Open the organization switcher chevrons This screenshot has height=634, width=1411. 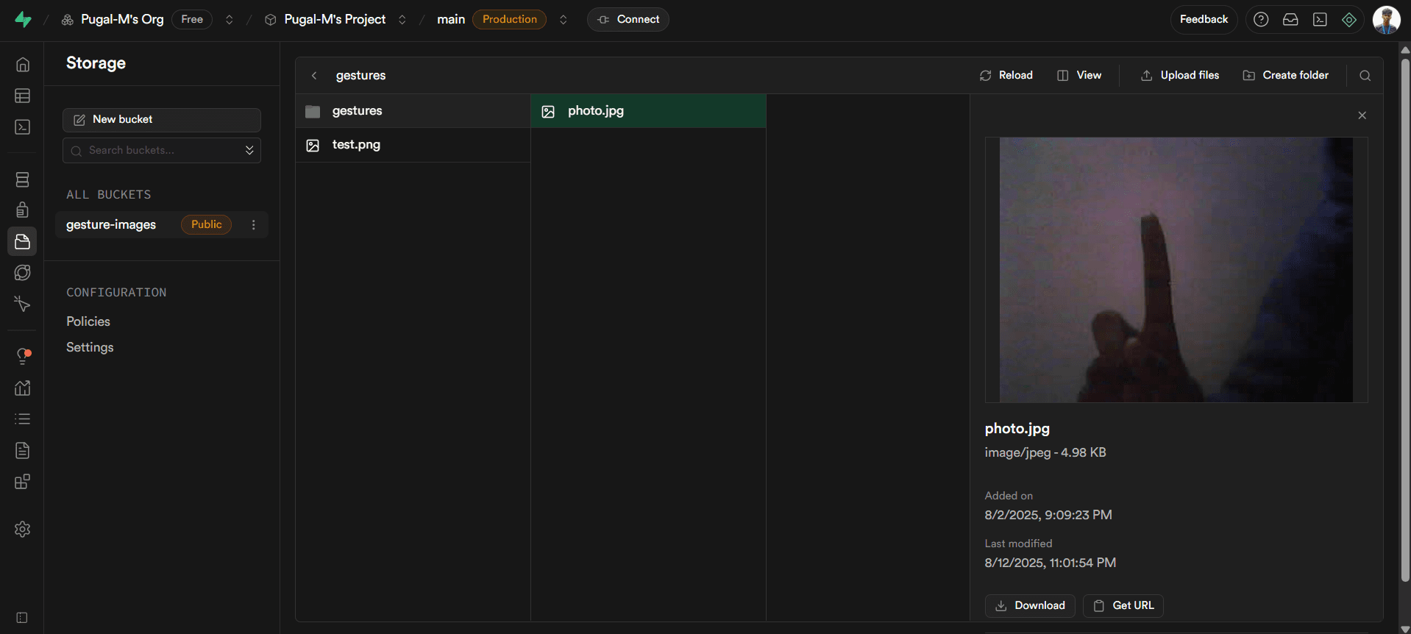pos(230,20)
